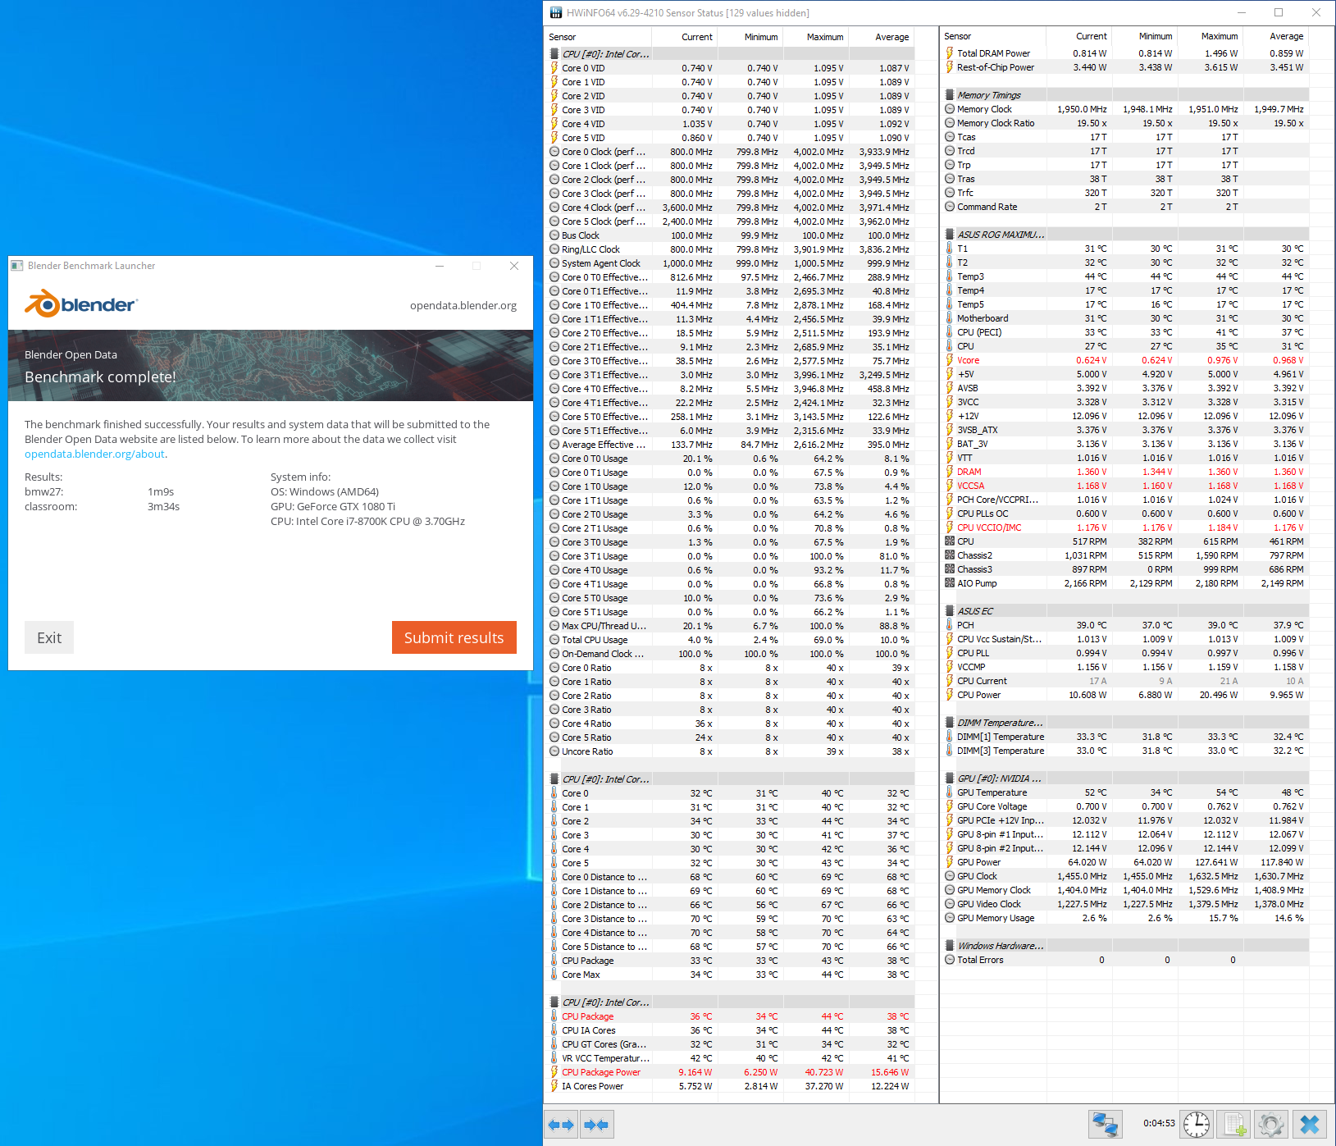Image resolution: width=1336 pixels, height=1146 pixels.
Task: Select the Motherboard temperature row
Action: 1124,318
